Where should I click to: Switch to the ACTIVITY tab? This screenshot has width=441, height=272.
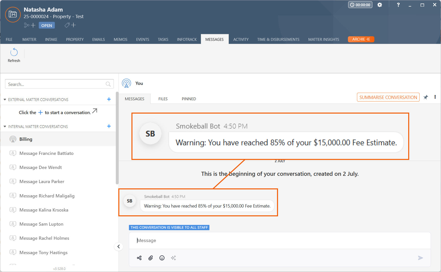pos(241,39)
